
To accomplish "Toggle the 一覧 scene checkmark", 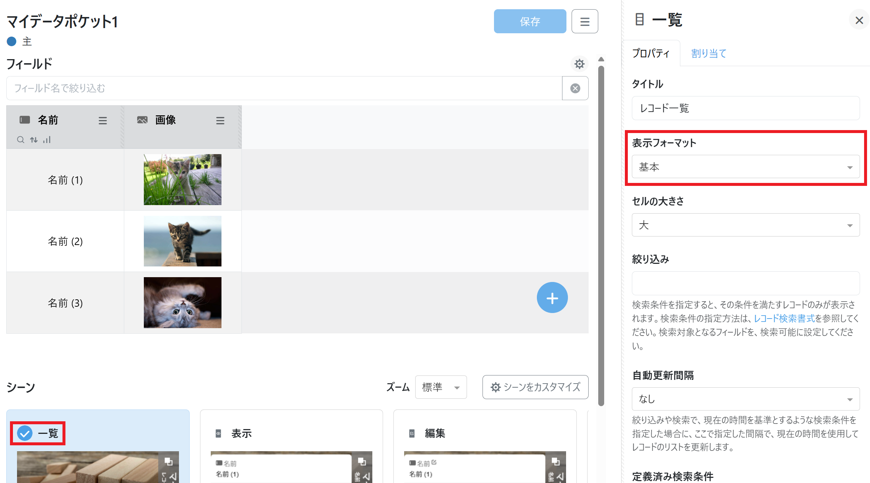I will [25, 433].
